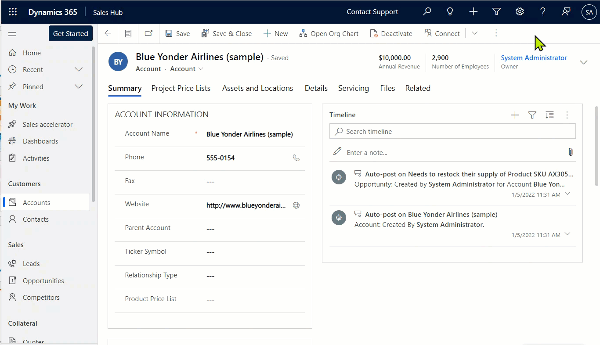Click the Parent Account field

click(x=210, y=229)
